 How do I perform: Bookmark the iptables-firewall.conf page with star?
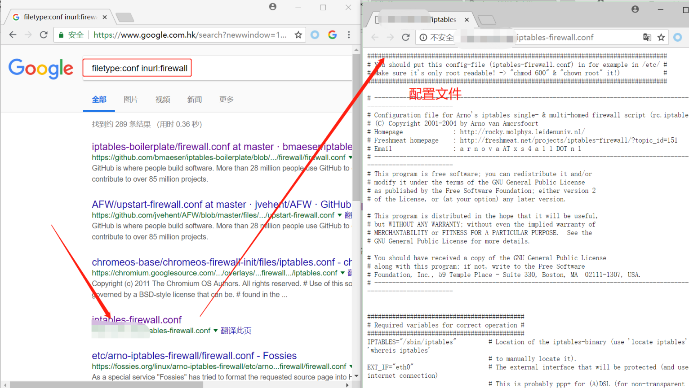(661, 37)
